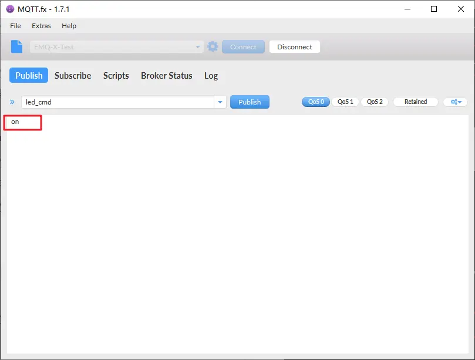
Task: Open the led_cmd topic dropdown arrow
Action: (x=220, y=102)
